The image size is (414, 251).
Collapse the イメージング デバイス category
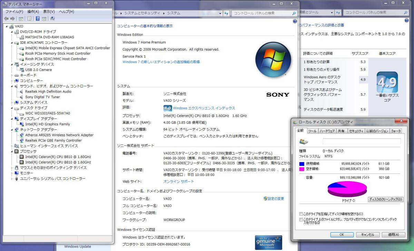click(12, 64)
